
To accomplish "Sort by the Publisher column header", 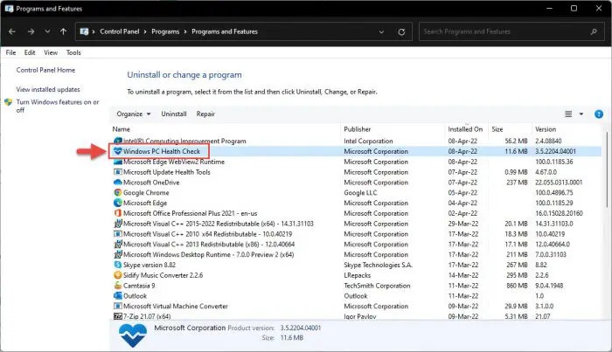I will (x=357, y=129).
